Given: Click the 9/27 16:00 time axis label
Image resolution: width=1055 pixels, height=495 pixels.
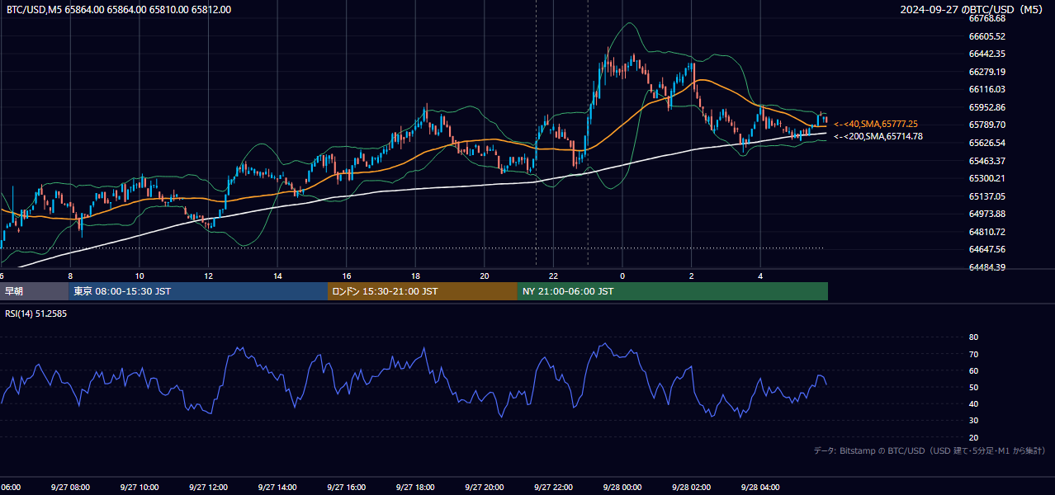Looking at the screenshot, I should pos(346,488).
